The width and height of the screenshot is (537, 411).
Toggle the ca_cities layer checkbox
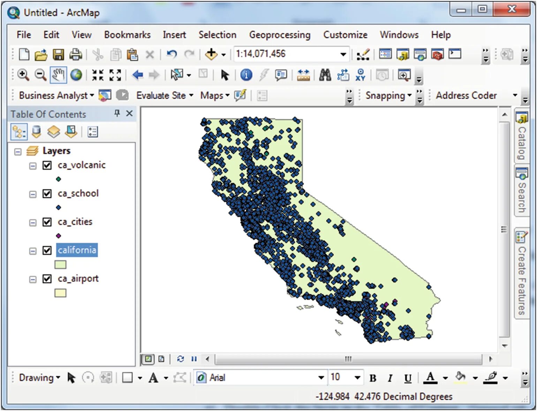tap(47, 222)
